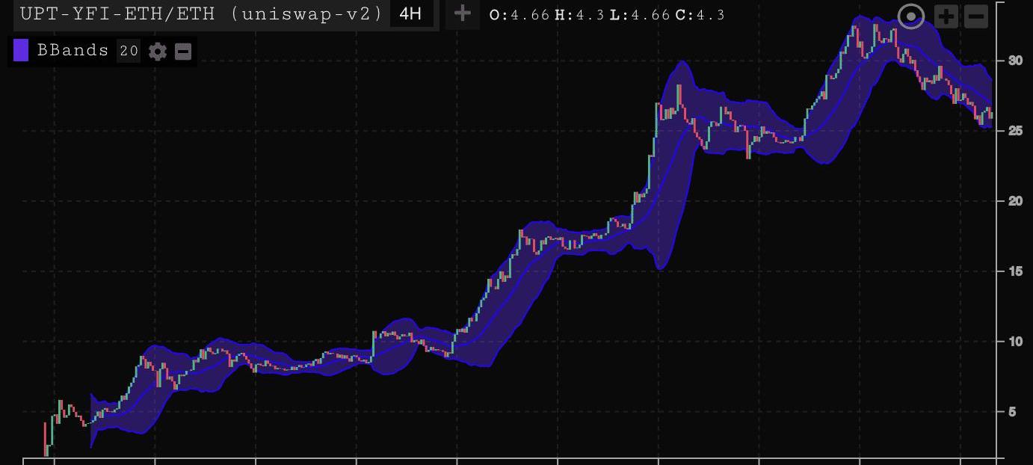The width and height of the screenshot is (1033, 465).
Task: Open the UPT-YFI-ETH/ETH symbol selector
Action: 201,13
